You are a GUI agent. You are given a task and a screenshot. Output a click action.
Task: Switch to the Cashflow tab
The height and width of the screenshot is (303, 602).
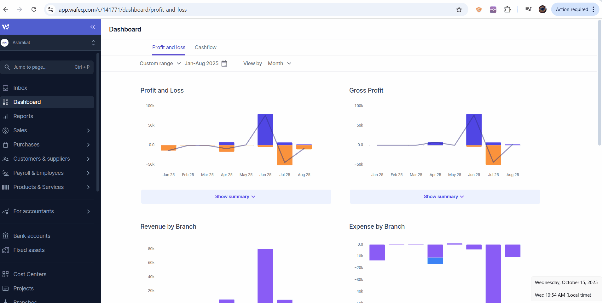coord(205,48)
